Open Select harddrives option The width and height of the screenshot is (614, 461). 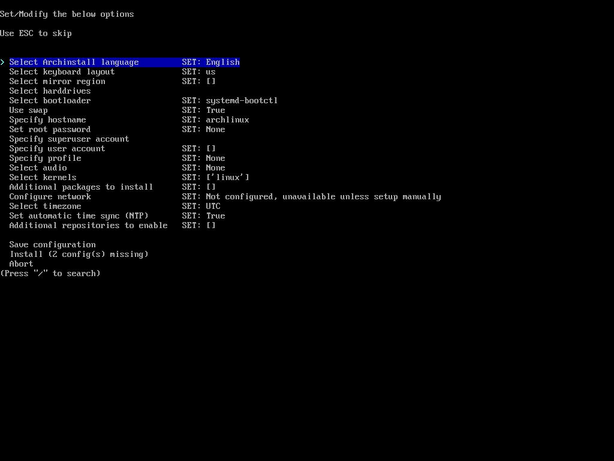click(x=50, y=91)
